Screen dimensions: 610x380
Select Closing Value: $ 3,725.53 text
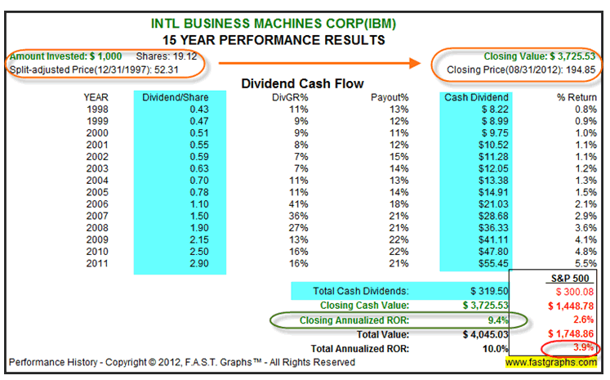[x=540, y=56]
